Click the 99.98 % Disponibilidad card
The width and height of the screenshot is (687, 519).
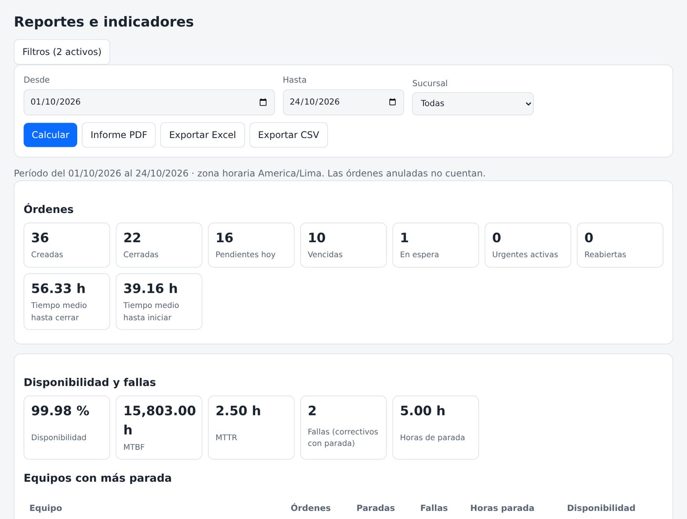pos(67,428)
